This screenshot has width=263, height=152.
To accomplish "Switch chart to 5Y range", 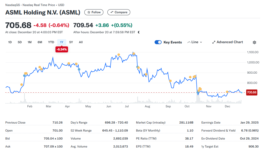I will (71, 42).
